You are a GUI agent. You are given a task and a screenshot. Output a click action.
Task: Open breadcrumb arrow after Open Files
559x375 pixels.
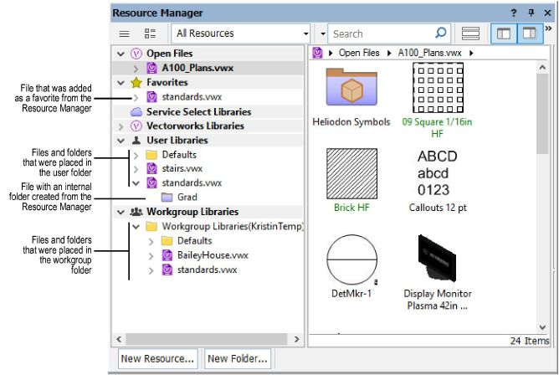click(389, 53)
